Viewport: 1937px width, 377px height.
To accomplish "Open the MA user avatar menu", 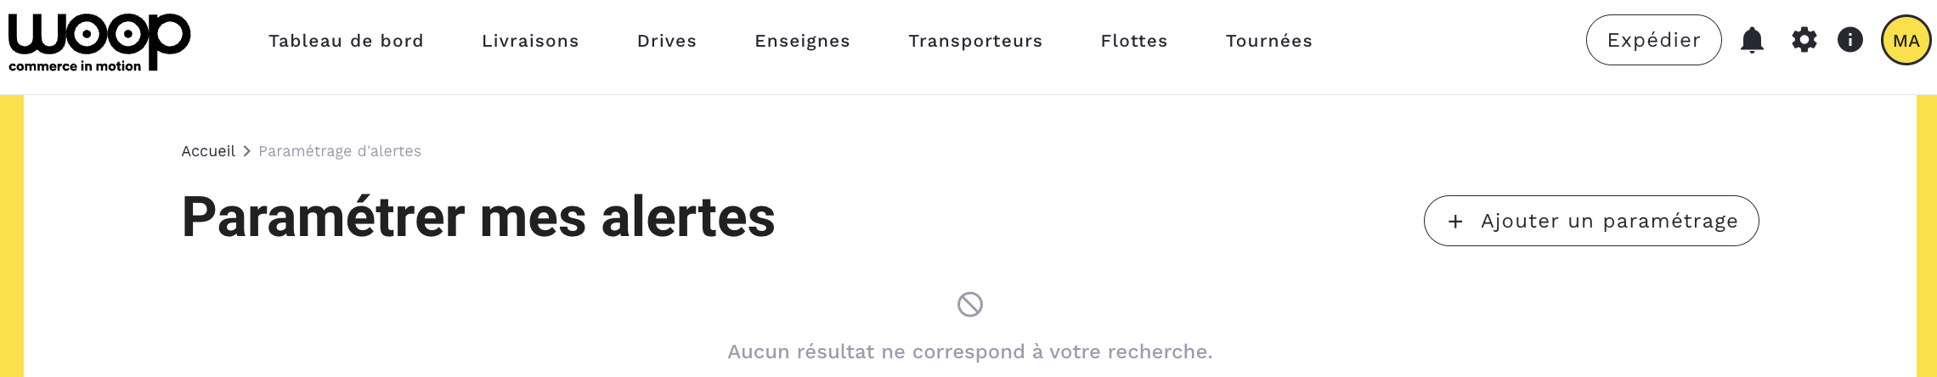I will [1906, 40].
